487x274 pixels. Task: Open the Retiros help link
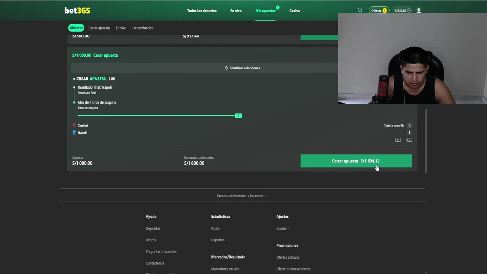click(x=151, y=240)
